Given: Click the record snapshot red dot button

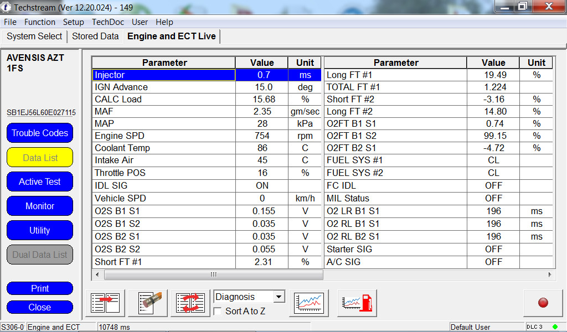Looking at the screenshot, I should click(x=543, y=303).
